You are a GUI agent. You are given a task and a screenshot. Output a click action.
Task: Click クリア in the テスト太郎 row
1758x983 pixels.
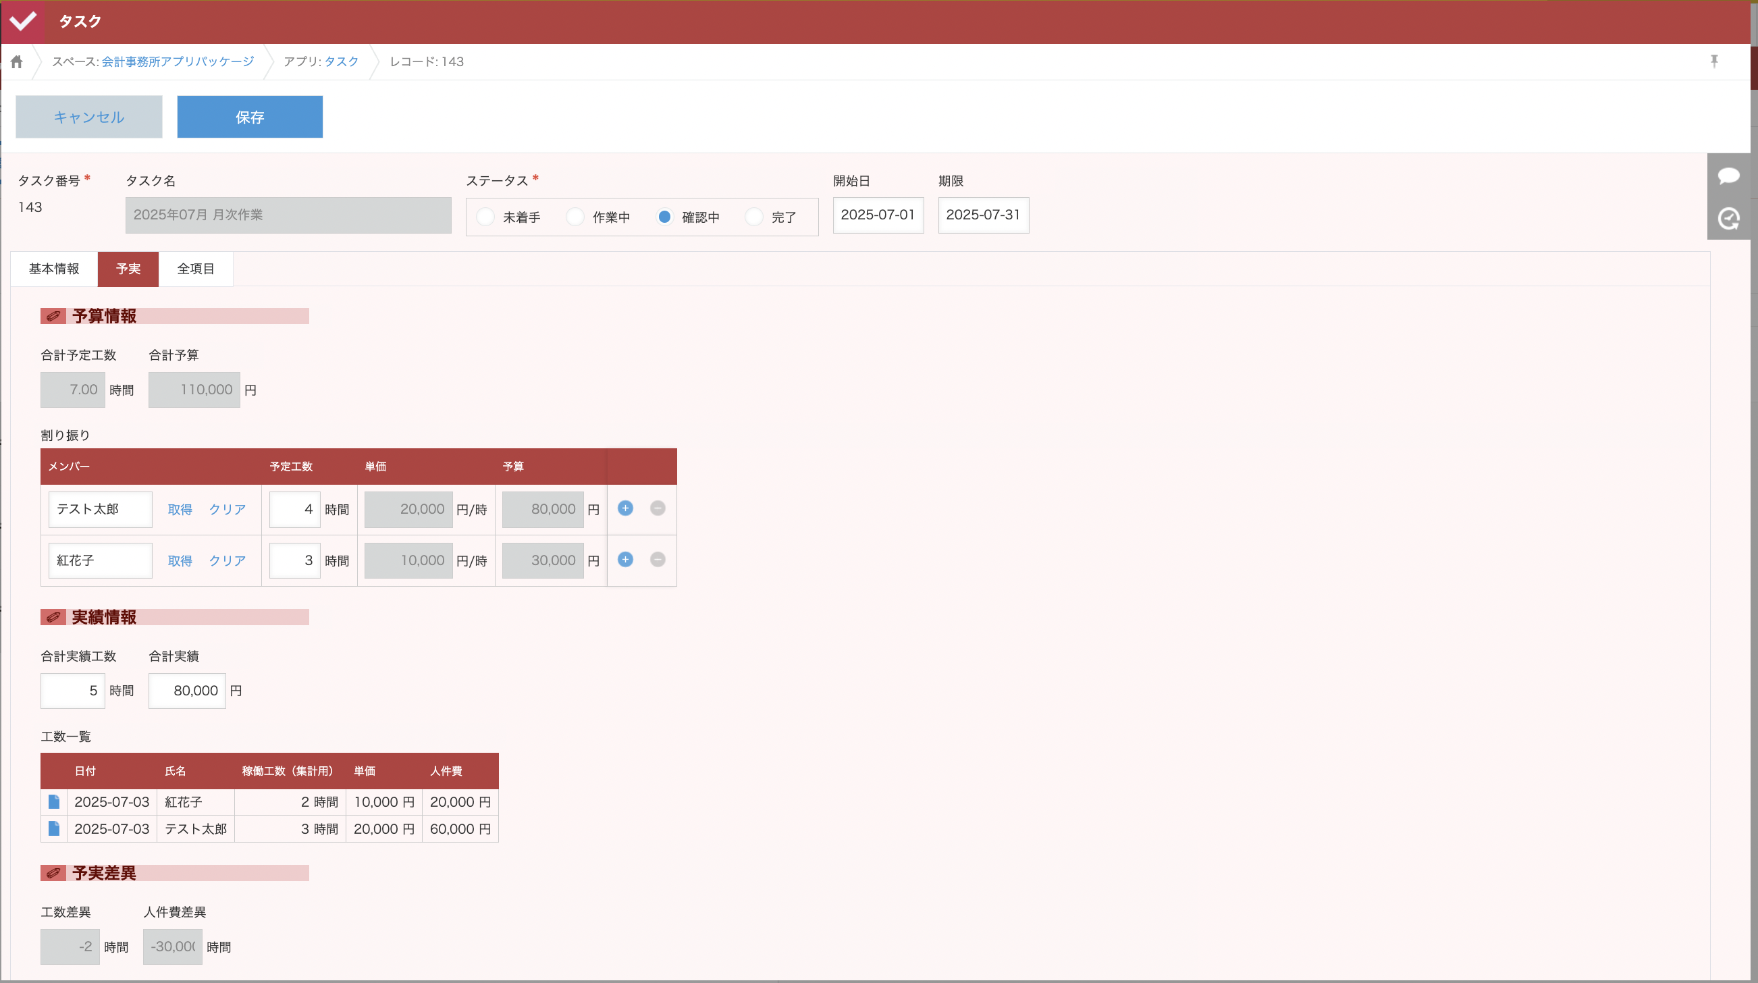click(x=228, y=509)
